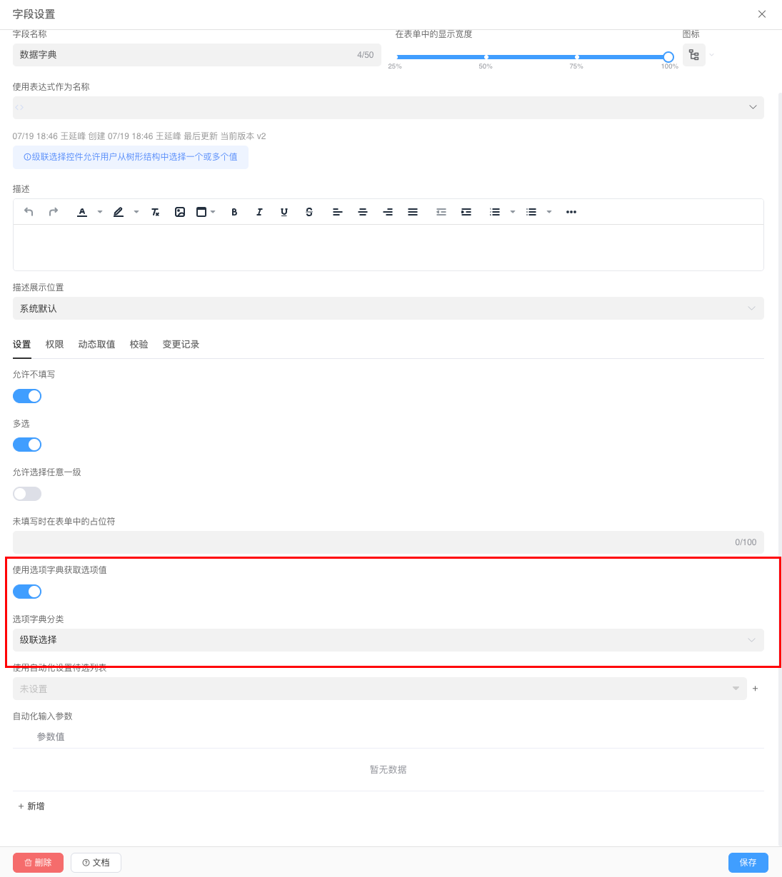Expand the field icon picker chevron
The width and height of the screenshot is (782, 877).
coord(711,55)
